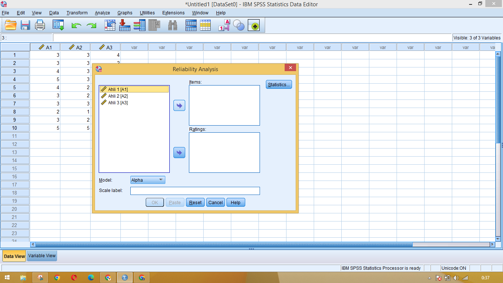The width and height of the screenshot is (503, 283).
Task: Click network signal tray icon
Action: (x=465, y=278)
